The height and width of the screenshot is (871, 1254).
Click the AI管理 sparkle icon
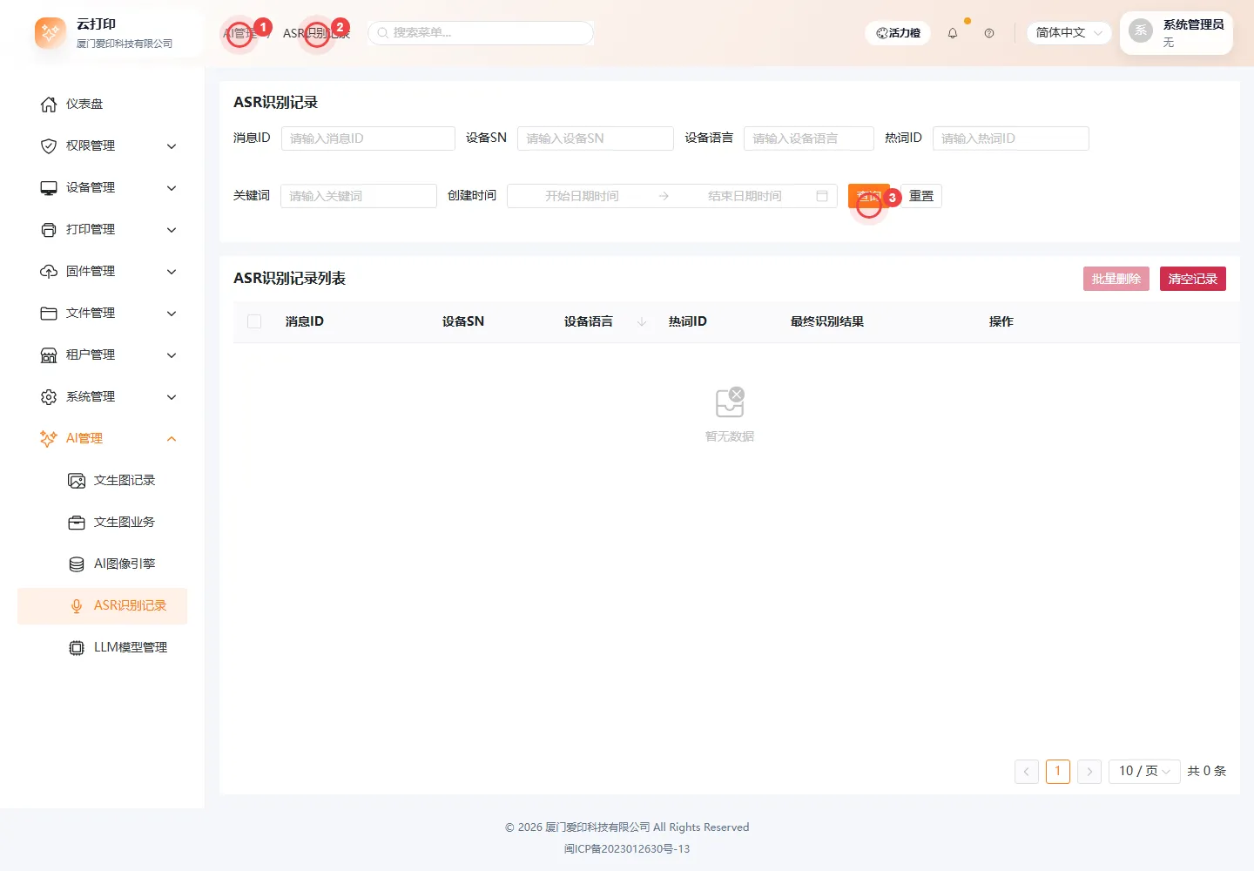[x=49, y=439]
